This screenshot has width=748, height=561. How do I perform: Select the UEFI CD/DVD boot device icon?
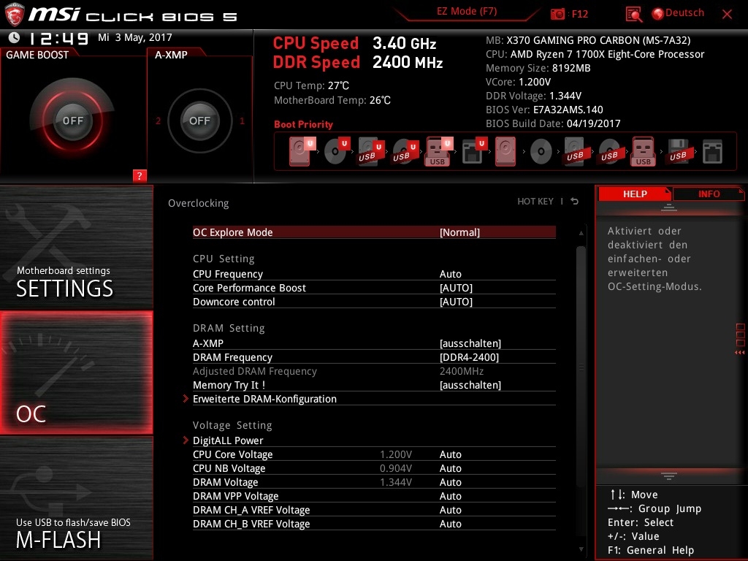coord(337,151)
